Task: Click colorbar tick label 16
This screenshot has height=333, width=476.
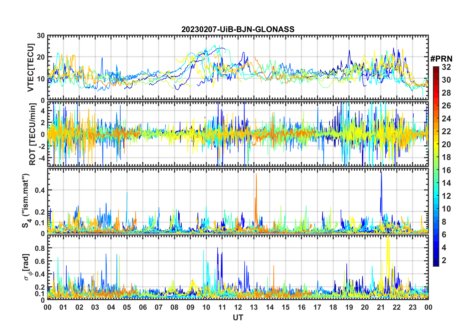Action: coord(446,170)
